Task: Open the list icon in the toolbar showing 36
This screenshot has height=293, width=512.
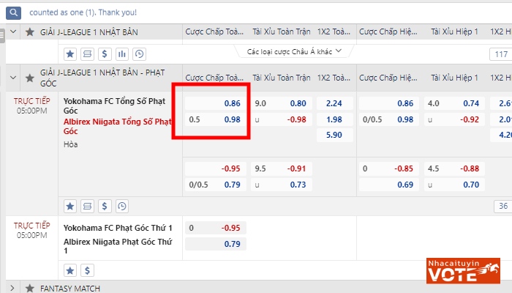Action: pos(87,206)
